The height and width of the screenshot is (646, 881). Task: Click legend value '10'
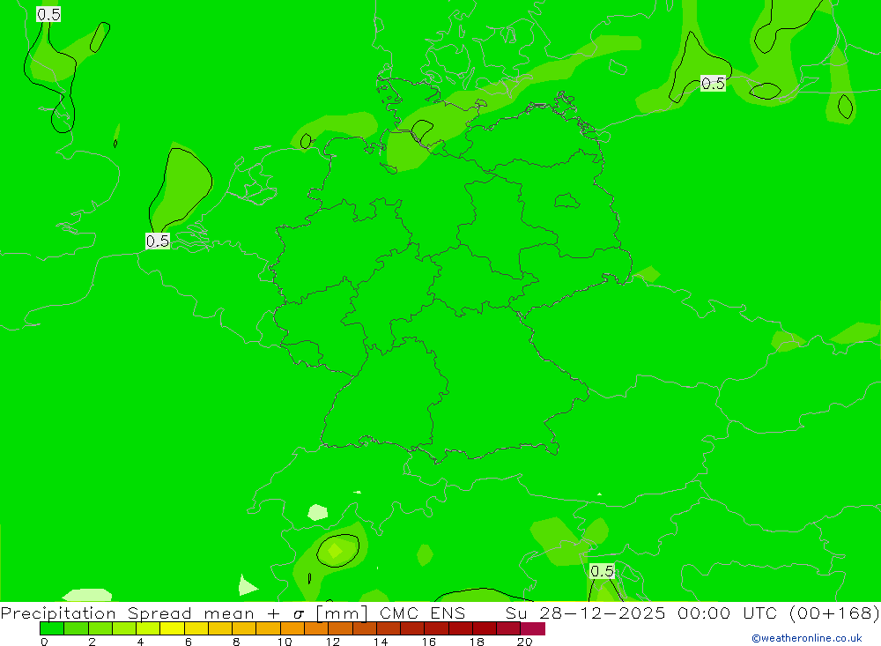pos(285,642)
